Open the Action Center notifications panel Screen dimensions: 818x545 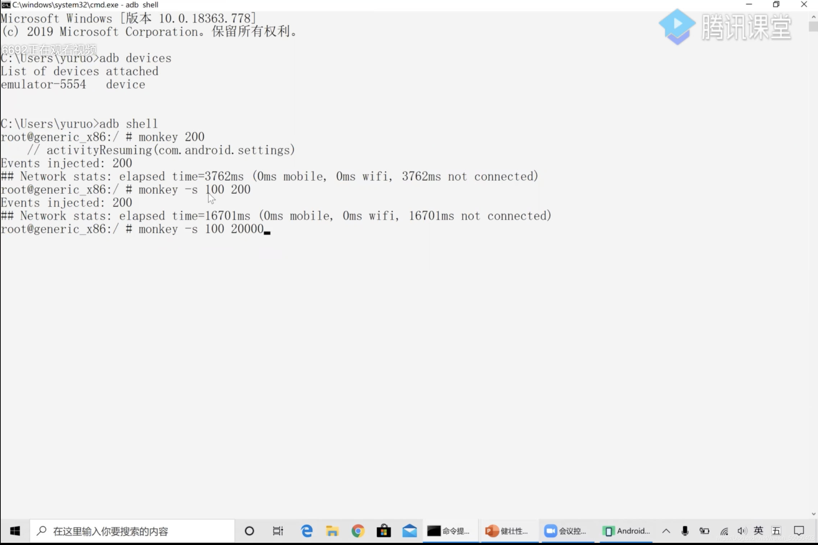click(799, 531)
